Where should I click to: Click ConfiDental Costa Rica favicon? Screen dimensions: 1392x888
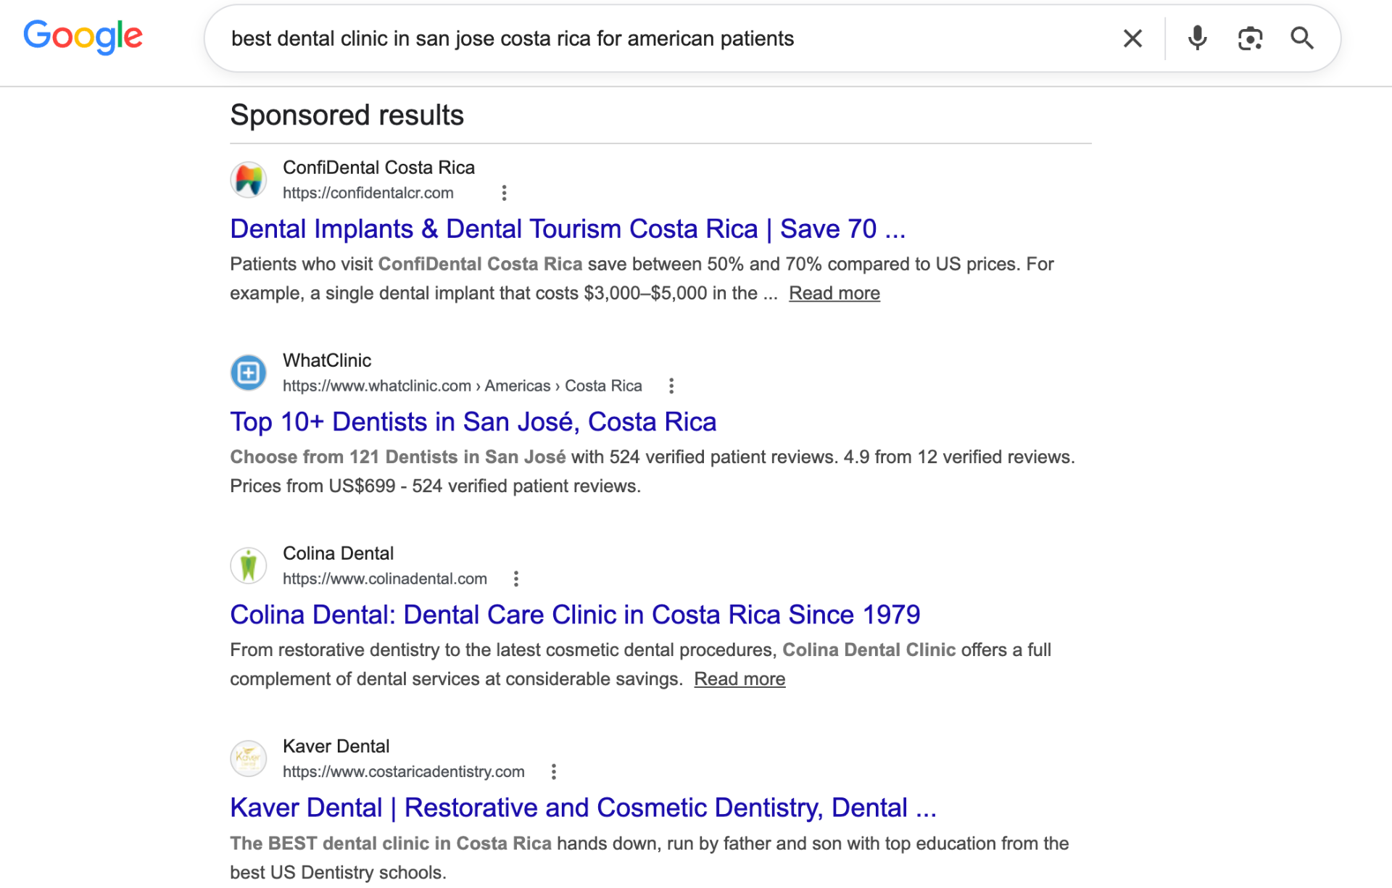(249, 180)
